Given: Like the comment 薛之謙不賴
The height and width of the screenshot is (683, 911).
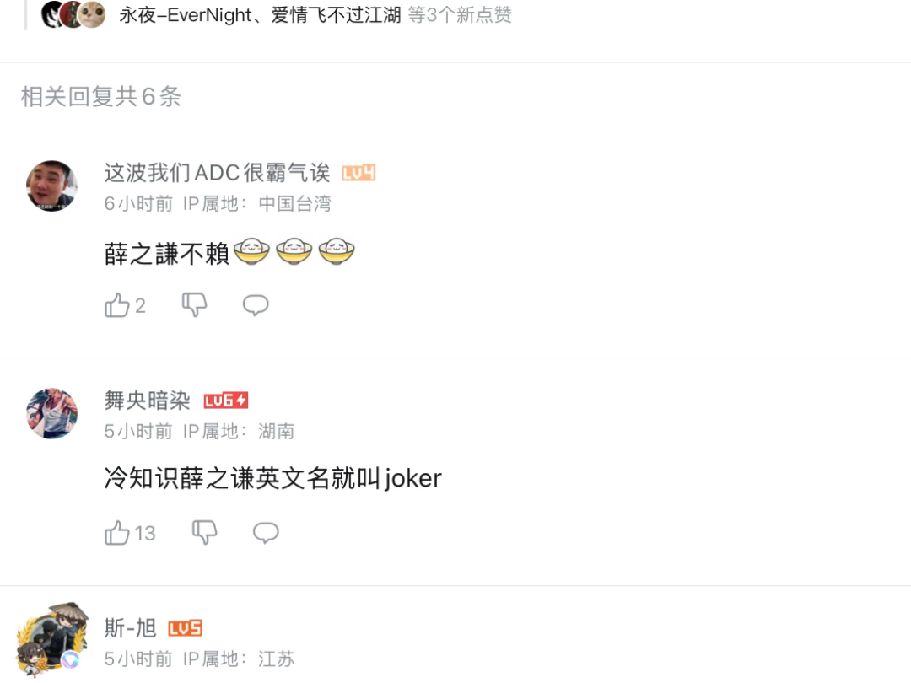Looking at the screenshot, I should coord(124,305).
